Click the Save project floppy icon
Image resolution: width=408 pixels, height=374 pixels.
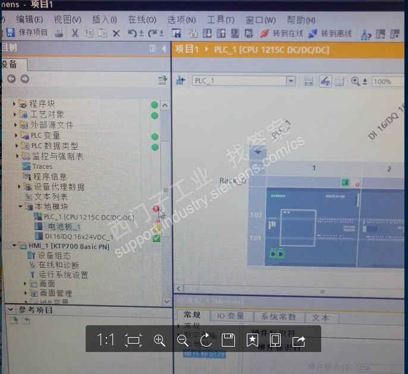[10, 33]
